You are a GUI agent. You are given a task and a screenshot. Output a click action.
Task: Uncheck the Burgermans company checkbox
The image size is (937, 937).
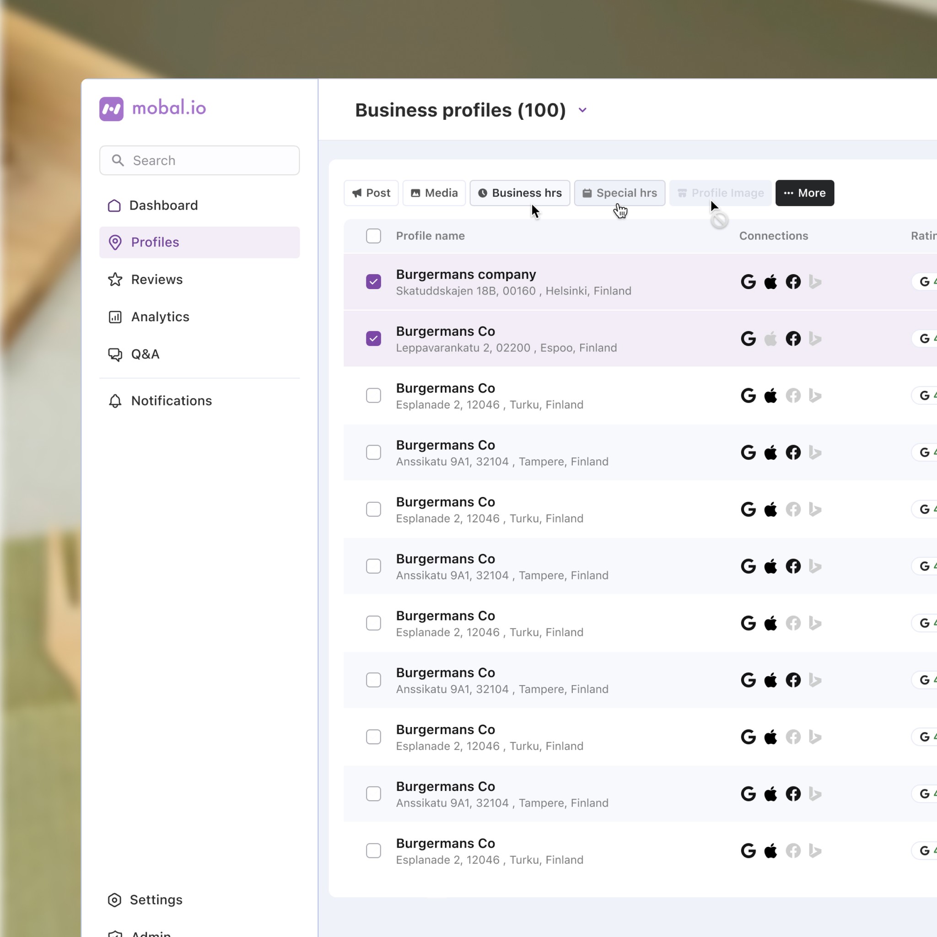coord(373,282)
